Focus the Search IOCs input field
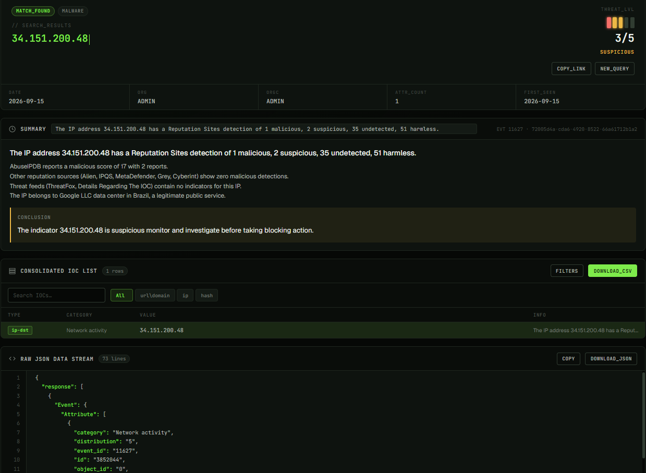This screenshot has height=473, width=646. pyautogui.click(x=56, y=295)
